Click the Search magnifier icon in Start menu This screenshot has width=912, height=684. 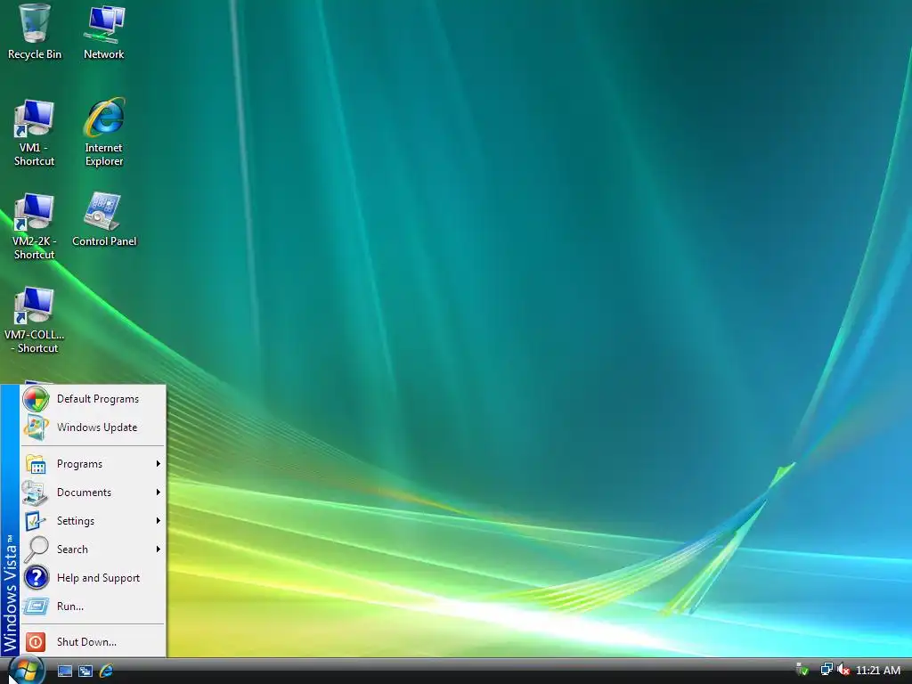36,549
